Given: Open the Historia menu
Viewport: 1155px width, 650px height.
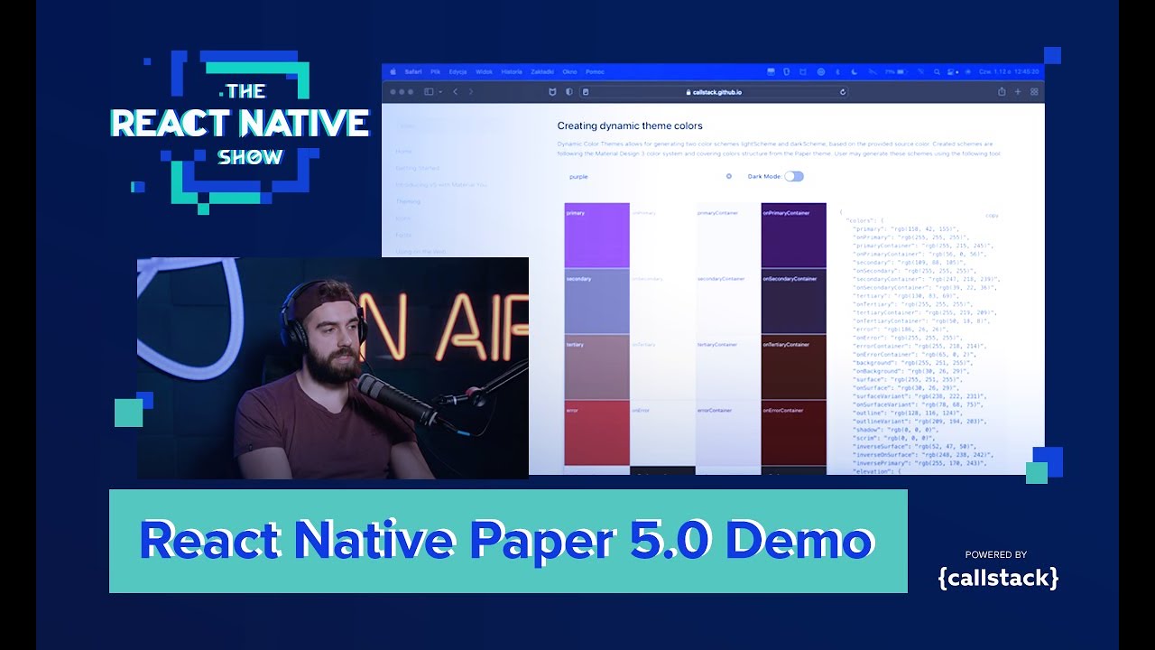Looking at the screenshot, I should tap(512, 71).
